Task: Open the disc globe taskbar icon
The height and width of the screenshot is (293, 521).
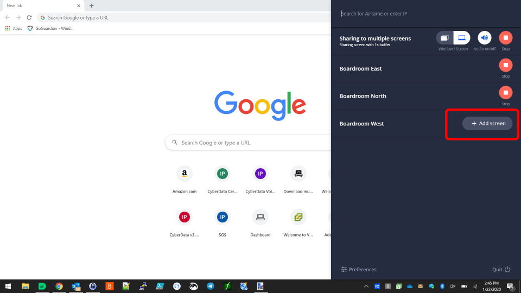Action: pos(244,286)
